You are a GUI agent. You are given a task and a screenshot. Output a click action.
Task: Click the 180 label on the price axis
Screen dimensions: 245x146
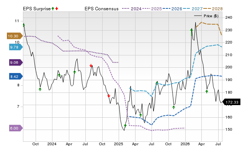(229, 92)
